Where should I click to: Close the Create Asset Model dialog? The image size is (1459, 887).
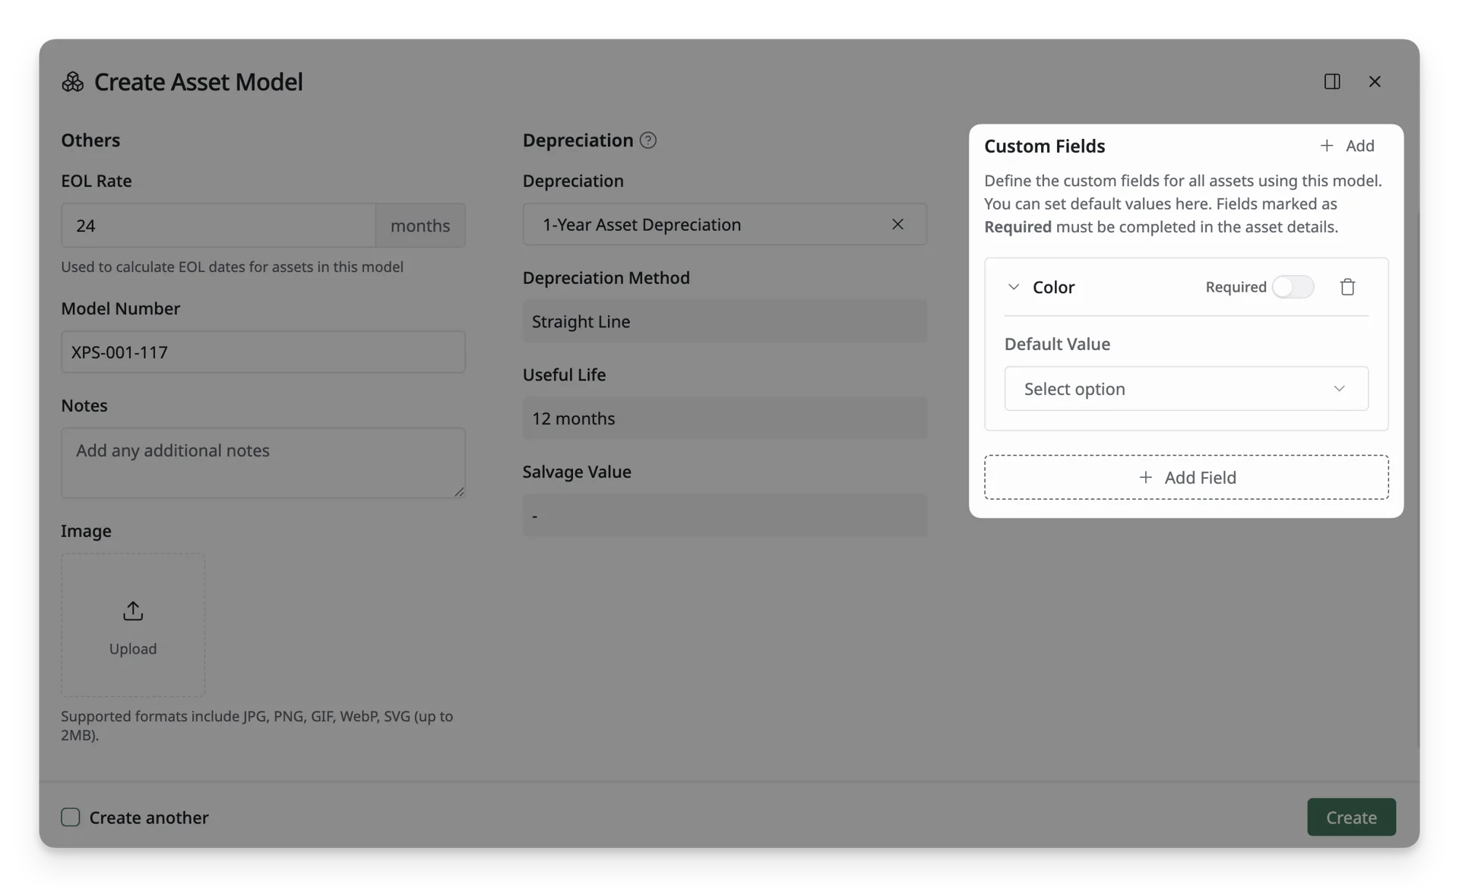pos(1375,81)
